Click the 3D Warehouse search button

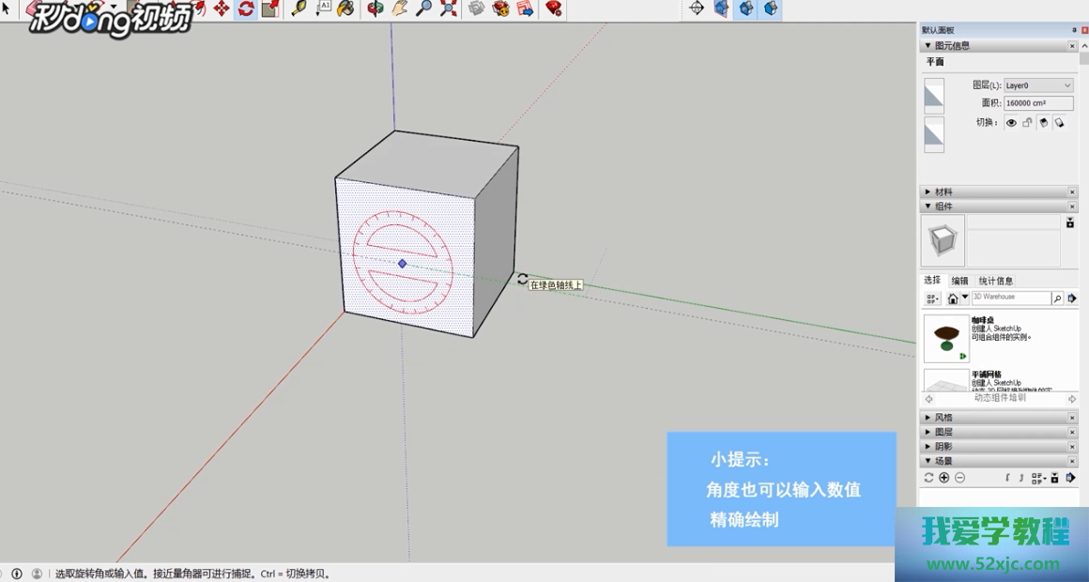[1057, 299]
